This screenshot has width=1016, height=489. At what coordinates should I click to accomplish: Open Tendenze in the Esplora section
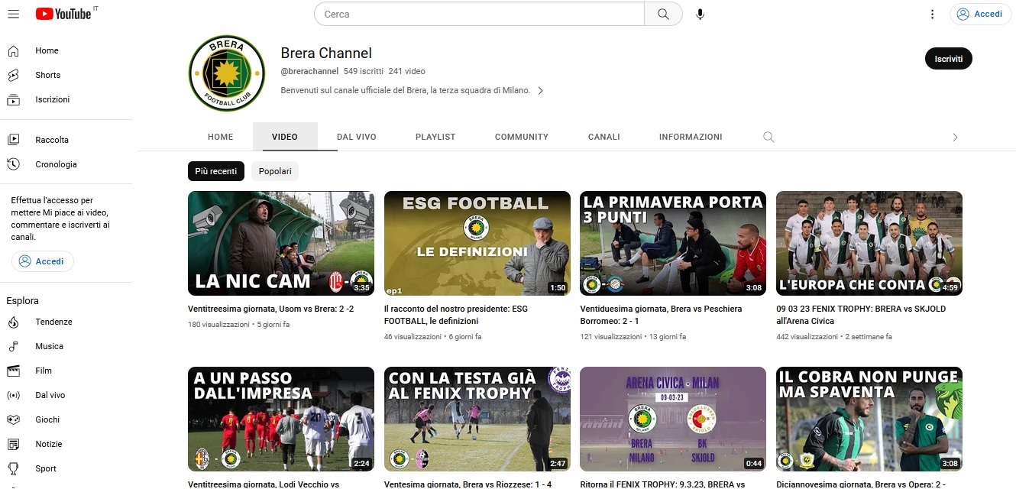click(53, 322)
